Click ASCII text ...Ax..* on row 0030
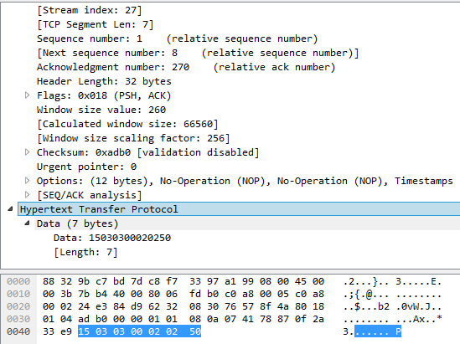 pyautogui.click(x=419, y=319)
